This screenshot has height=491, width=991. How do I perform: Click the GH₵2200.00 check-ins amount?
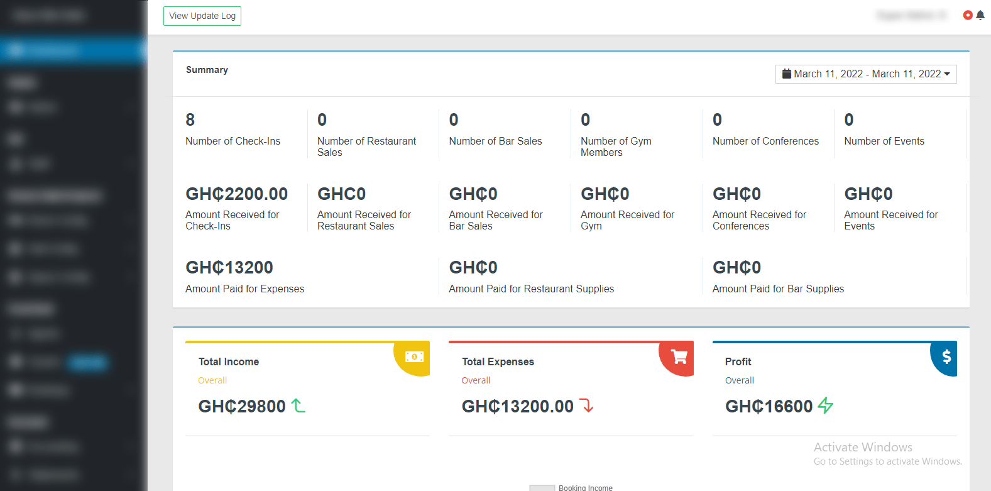tap(236, 194)
